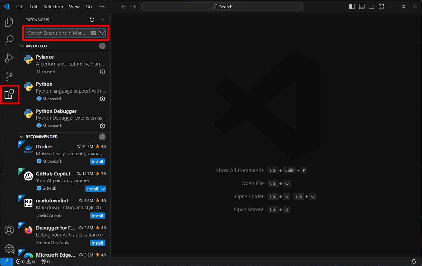
Task: Toggle the primary side bar layout button
Action: pos(352,7)
